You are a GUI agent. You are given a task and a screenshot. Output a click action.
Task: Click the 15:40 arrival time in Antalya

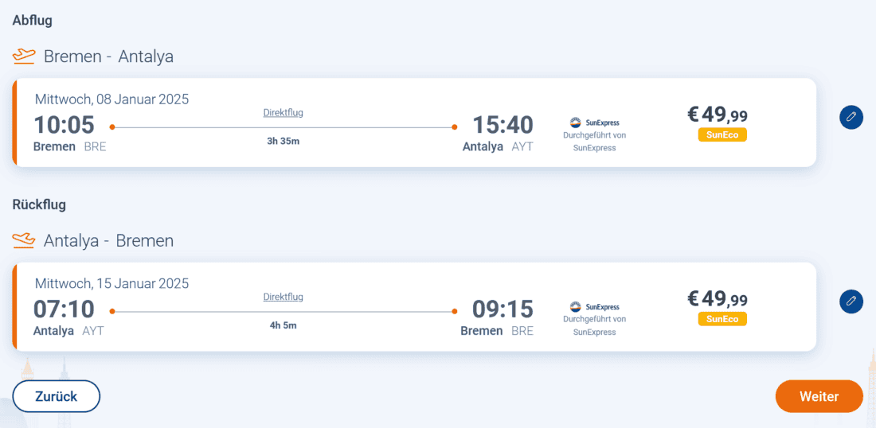tap(503, 125)
